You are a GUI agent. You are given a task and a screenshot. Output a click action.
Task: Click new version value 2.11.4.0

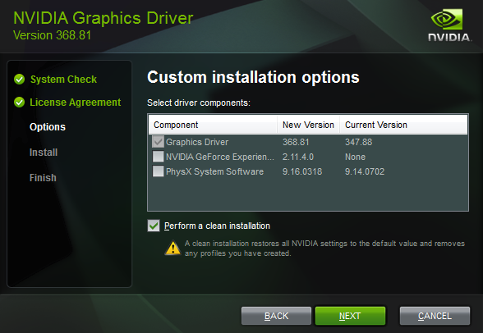(298, 157)
